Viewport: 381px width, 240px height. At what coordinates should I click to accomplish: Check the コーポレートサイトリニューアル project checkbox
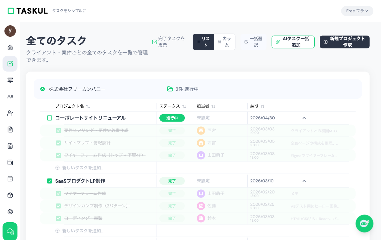click(50, 118)
